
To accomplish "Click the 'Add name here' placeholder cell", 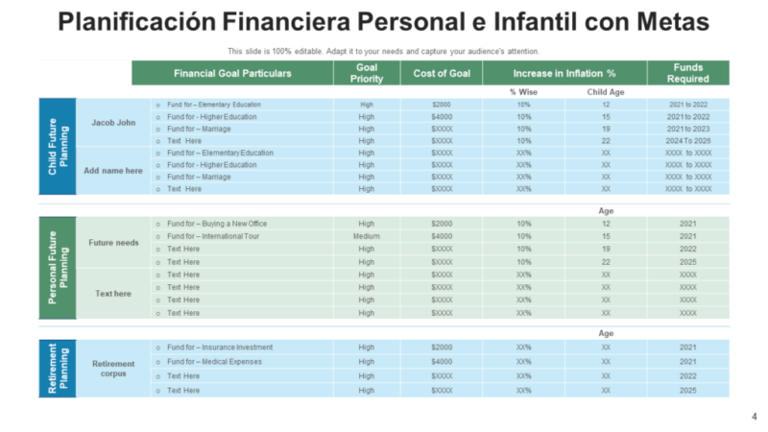I will [113, 170].
